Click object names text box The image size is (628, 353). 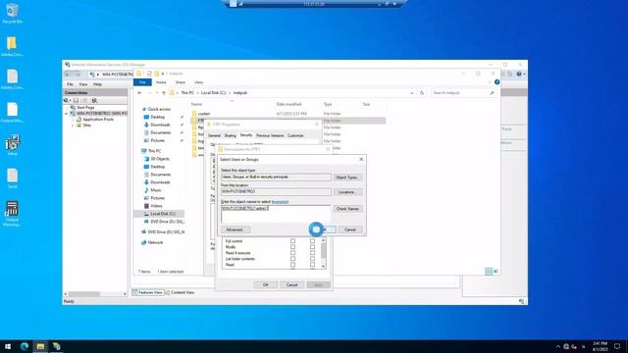point(276,214)
